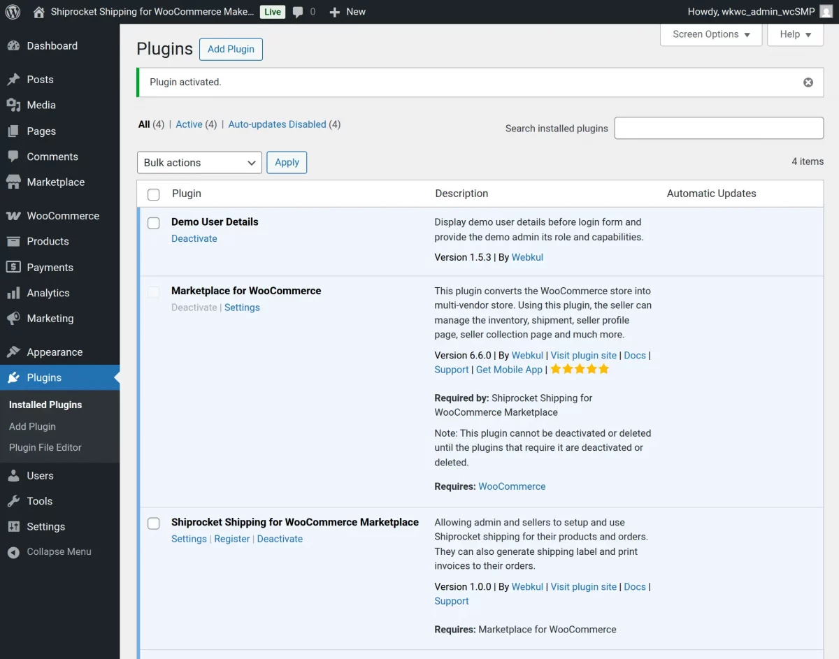Open Plugin File Editor submenu item
Viewport: 839px width, 659px height.
[x=45, y=447]
